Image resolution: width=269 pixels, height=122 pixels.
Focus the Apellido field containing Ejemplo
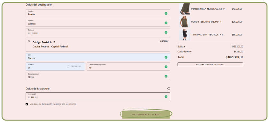tap(98, 23)
